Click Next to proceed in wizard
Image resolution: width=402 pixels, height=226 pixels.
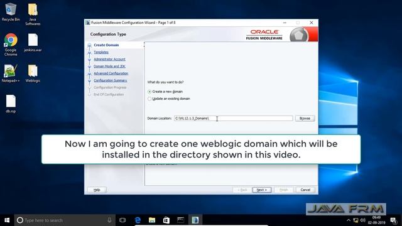262,190
